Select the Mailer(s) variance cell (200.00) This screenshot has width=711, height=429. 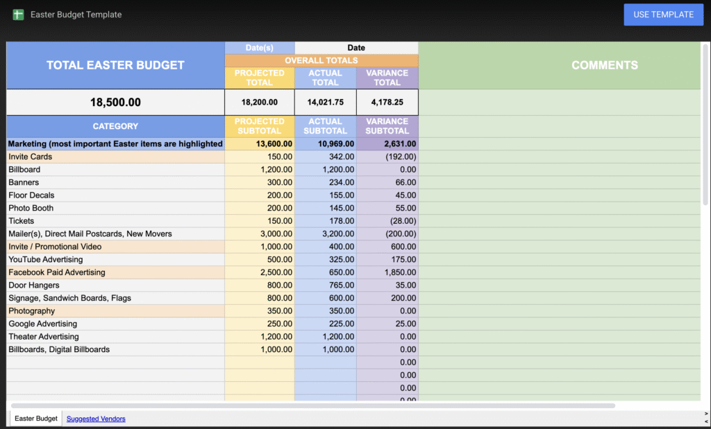387,234
